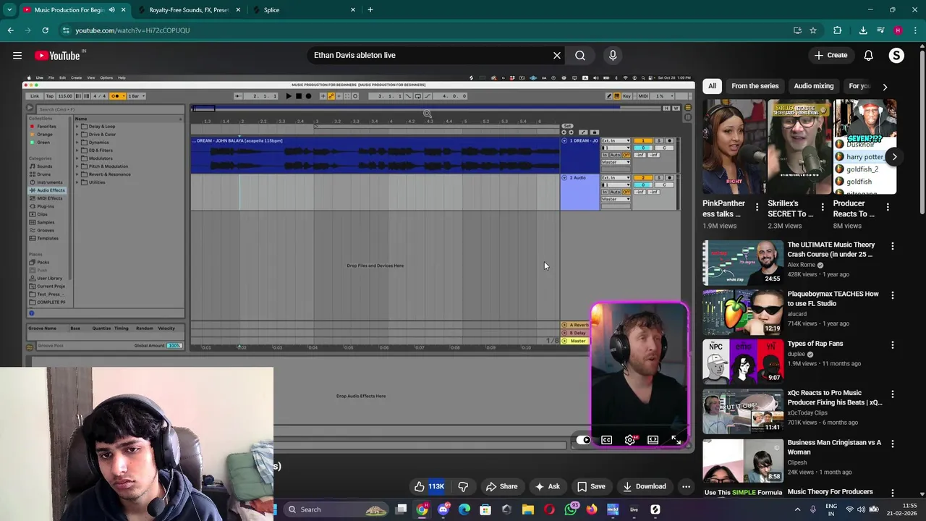The width and height of the screenshot is (926, 521).
Task: Open the 1 Bar quantization dropdown
Action: tap(135, 96)
